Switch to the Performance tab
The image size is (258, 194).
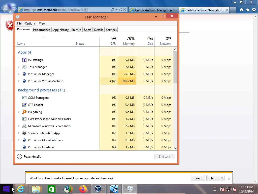click(42, 30)
